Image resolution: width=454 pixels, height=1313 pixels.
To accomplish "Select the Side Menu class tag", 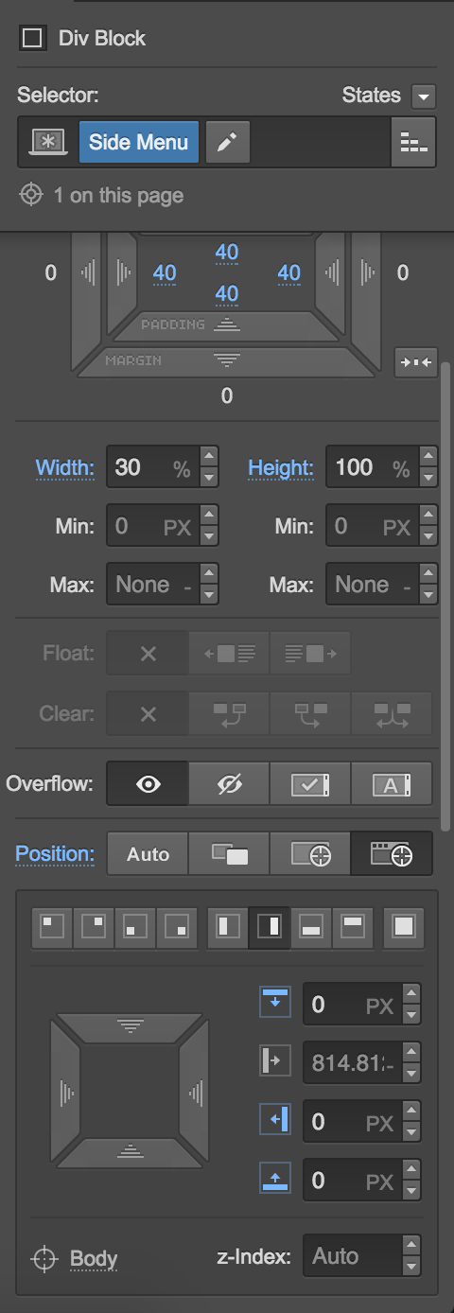I will (x=139, y=142).
